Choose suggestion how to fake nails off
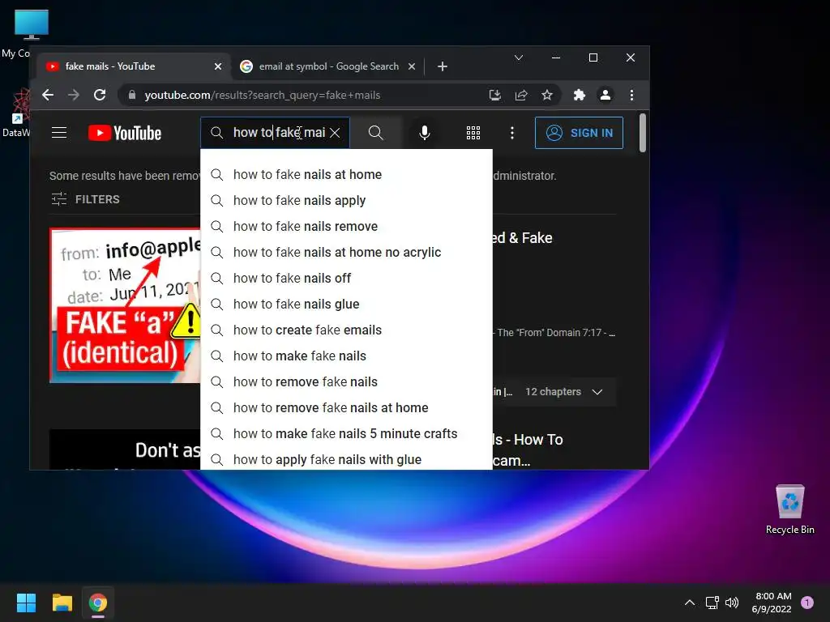830x622 pixels. pyautogui.click(x=346, y=279)
